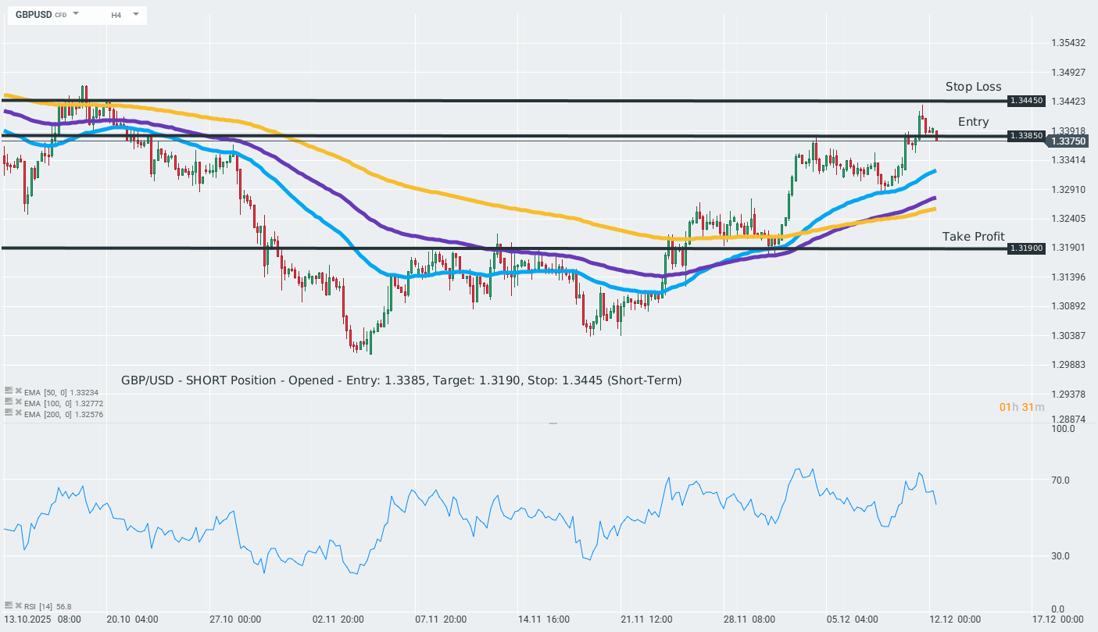
Task: Click the 21.11 12:00 time label
Action: 646,619
